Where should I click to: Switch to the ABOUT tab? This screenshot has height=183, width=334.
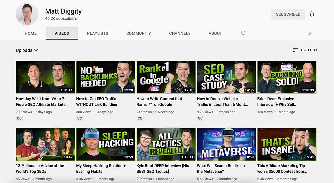215,33
